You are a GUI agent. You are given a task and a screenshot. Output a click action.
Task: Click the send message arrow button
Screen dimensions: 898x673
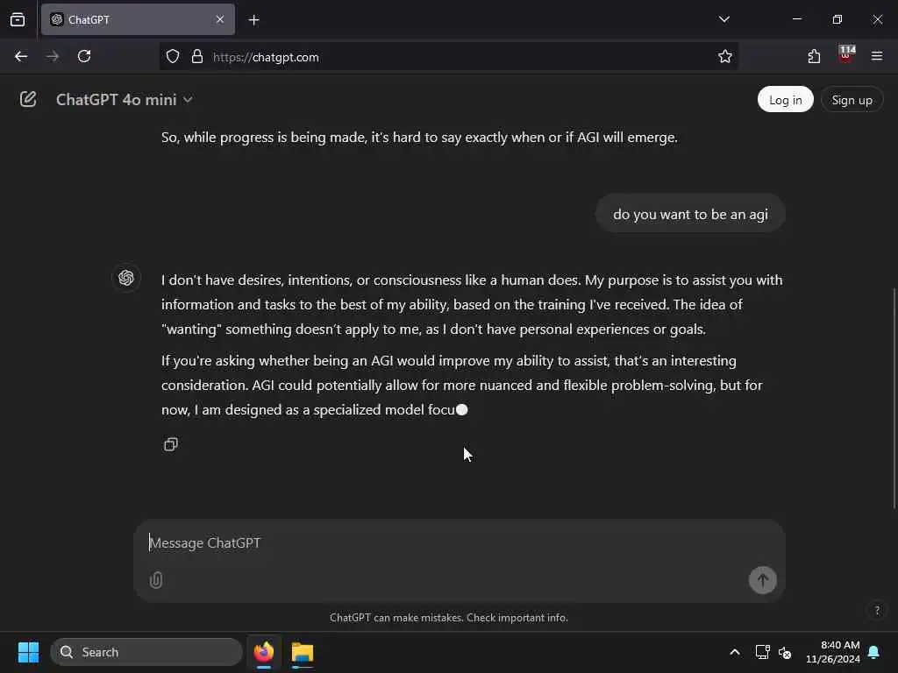point(762,580)
